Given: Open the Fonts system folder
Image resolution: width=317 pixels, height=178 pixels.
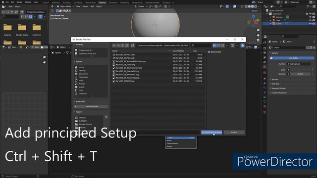Looking at the screenshot, I should 81,90.
